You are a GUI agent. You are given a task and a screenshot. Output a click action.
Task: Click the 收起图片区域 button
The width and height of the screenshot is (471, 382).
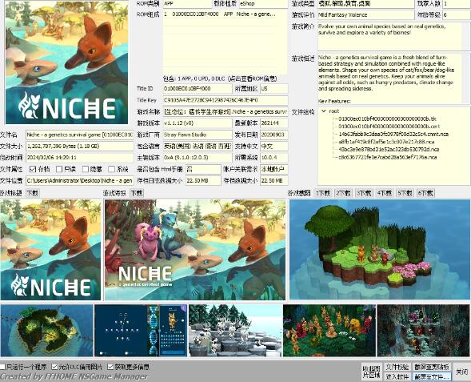(372, 372)
